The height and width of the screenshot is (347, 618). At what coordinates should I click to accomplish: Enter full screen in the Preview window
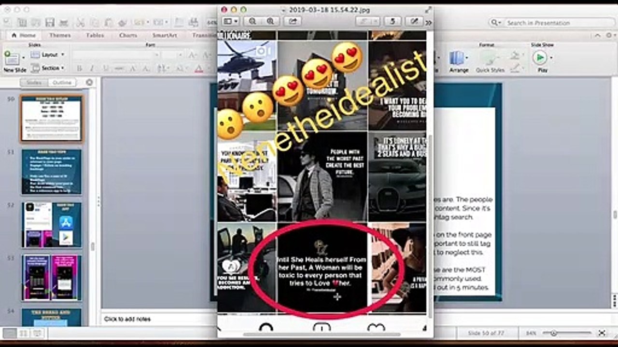(x=428, y=9)
